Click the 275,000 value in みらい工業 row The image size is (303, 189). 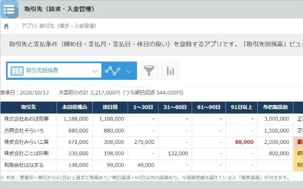point(144,142)
